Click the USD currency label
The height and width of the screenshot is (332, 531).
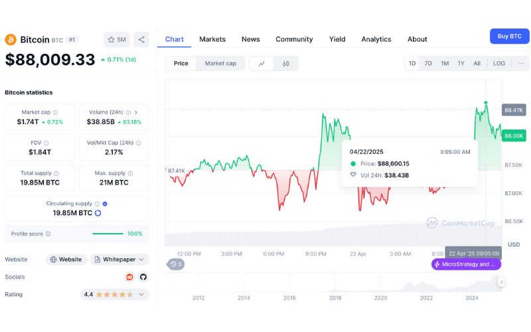point(514,244)
